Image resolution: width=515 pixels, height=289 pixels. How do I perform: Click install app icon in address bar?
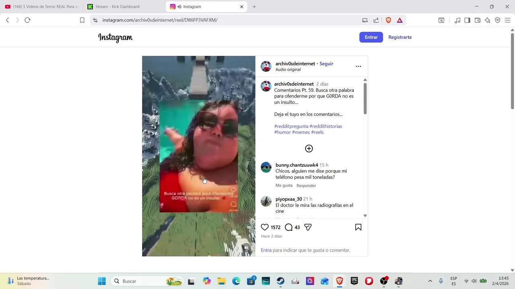[365, 20]
